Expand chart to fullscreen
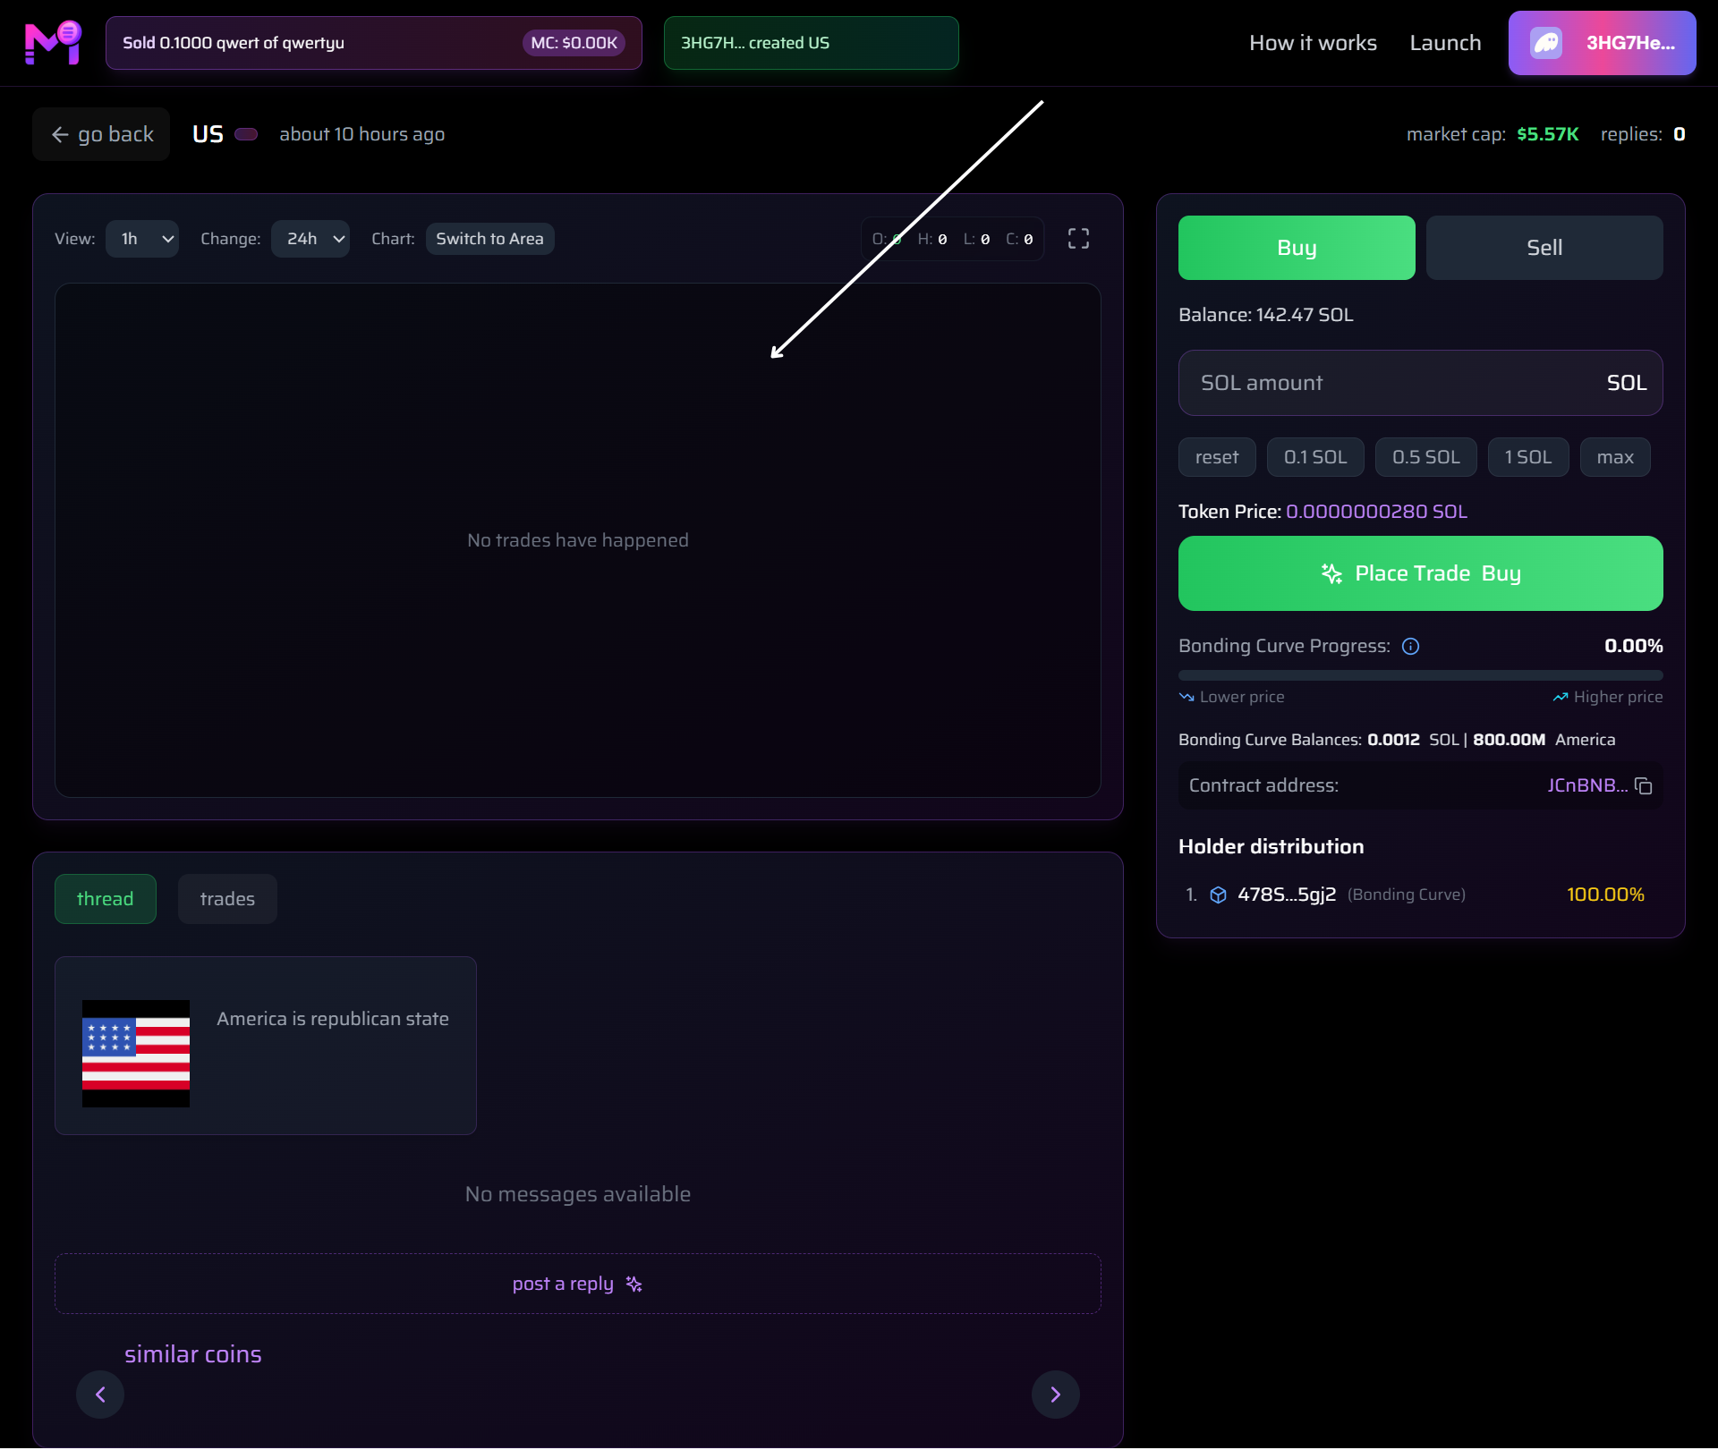This screenshot has width=1718, height=1450. (1078, 239)
